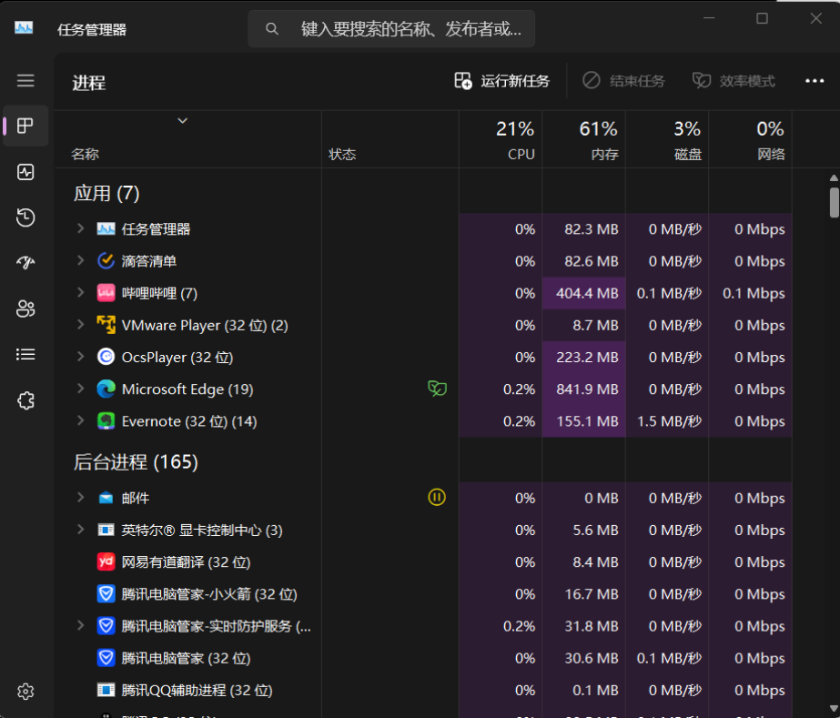This screenshot has height=718, width=840.
Task: Click the 哔哩哔哩 app icon
Action: pyautogui.click(x=106, y=293)
